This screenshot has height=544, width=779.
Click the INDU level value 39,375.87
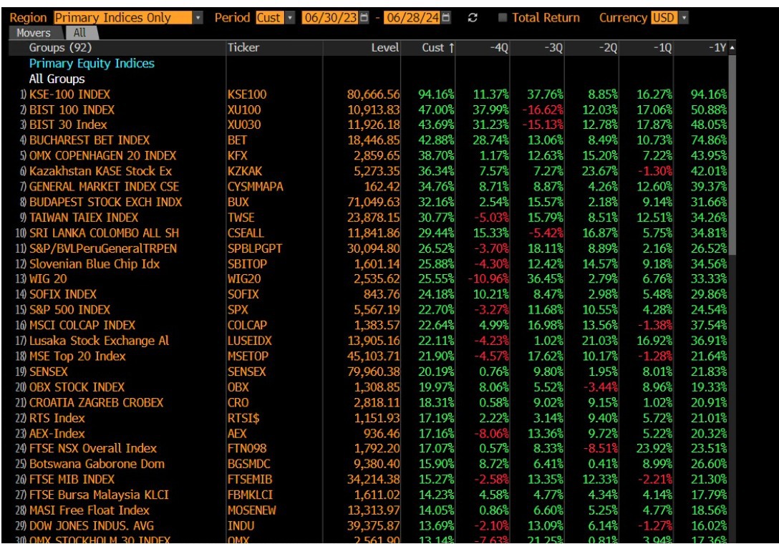pyautogui.click(x=373, y=525)
